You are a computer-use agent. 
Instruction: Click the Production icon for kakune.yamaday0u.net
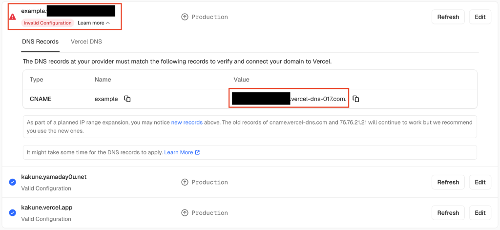185,182
